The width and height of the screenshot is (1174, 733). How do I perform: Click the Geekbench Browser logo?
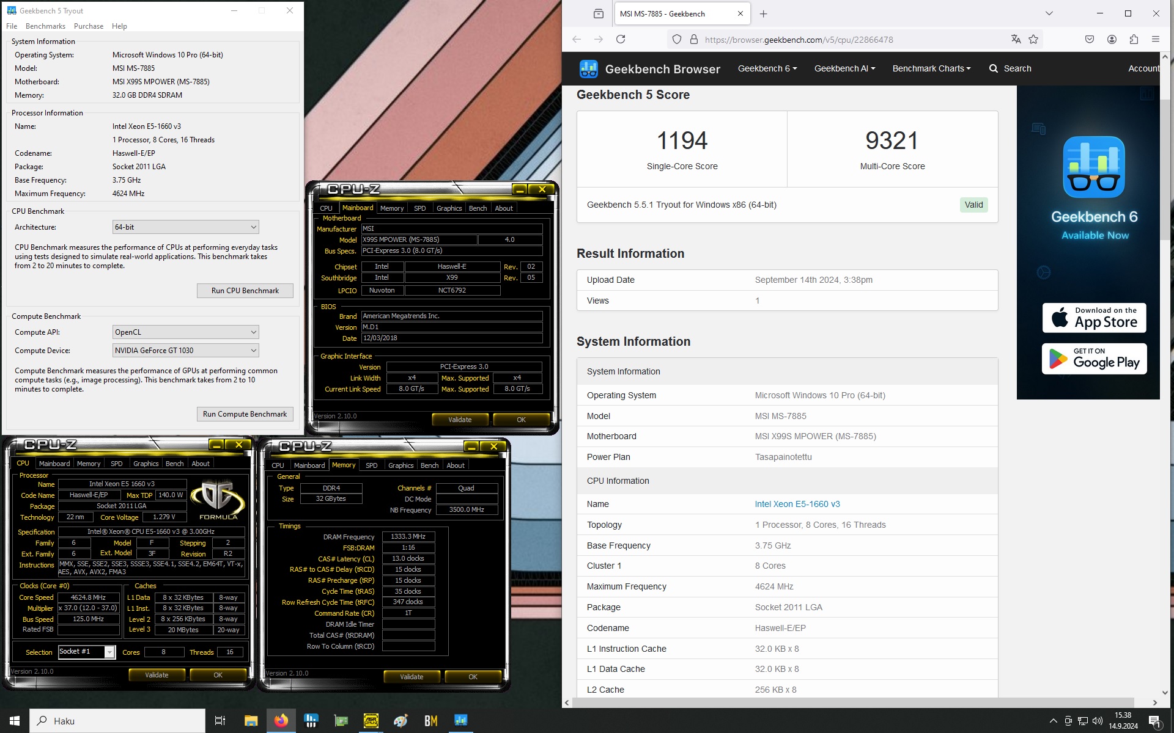coord(650,68)
